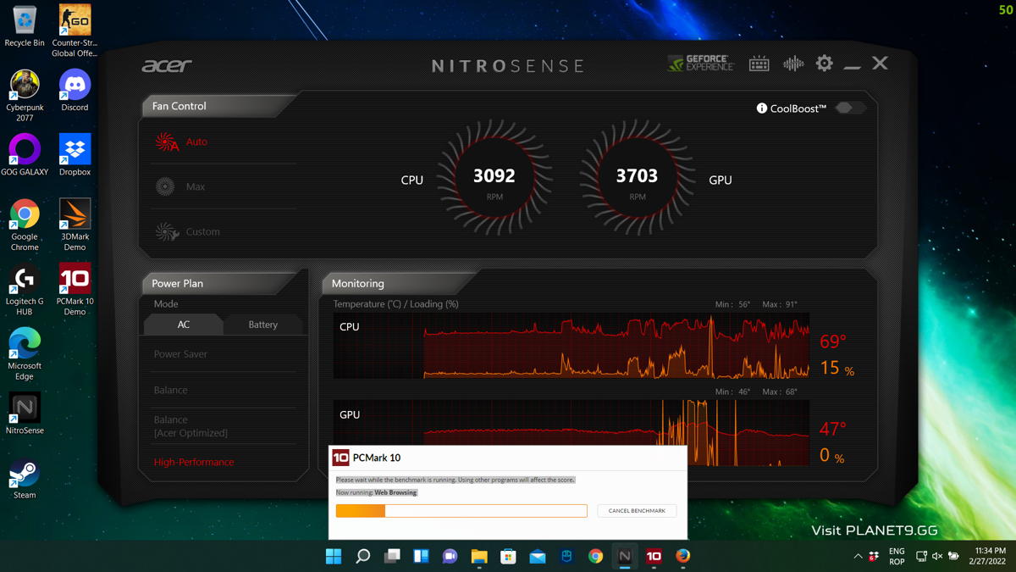Switch to the Battery power mode tab
This screenshot has width=1016, height=572.
263,325
